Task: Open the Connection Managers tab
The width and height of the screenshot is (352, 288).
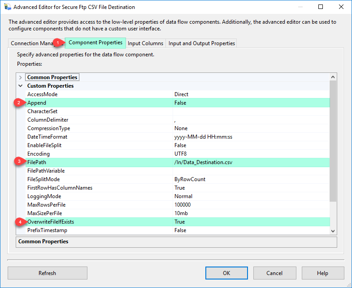Action: coord(30,43)
